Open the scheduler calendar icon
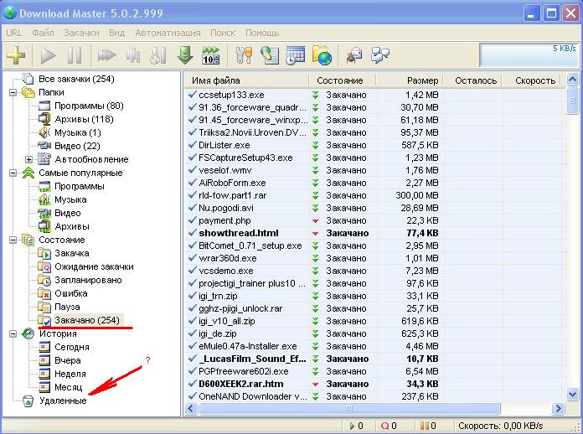 [x=296, y=55]
